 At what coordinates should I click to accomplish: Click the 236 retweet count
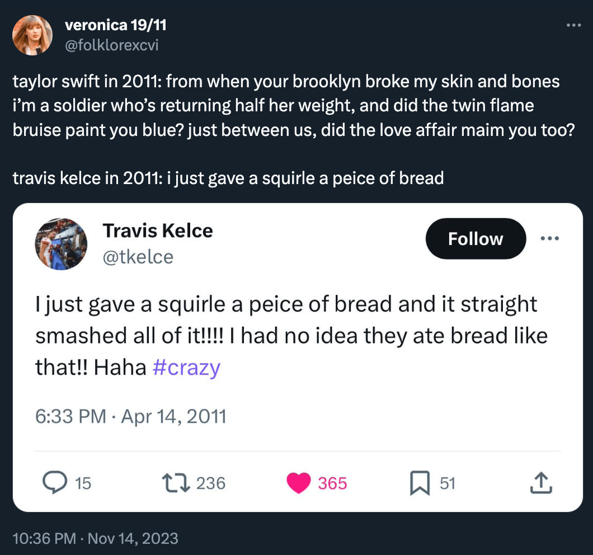[x=210, y=483]
